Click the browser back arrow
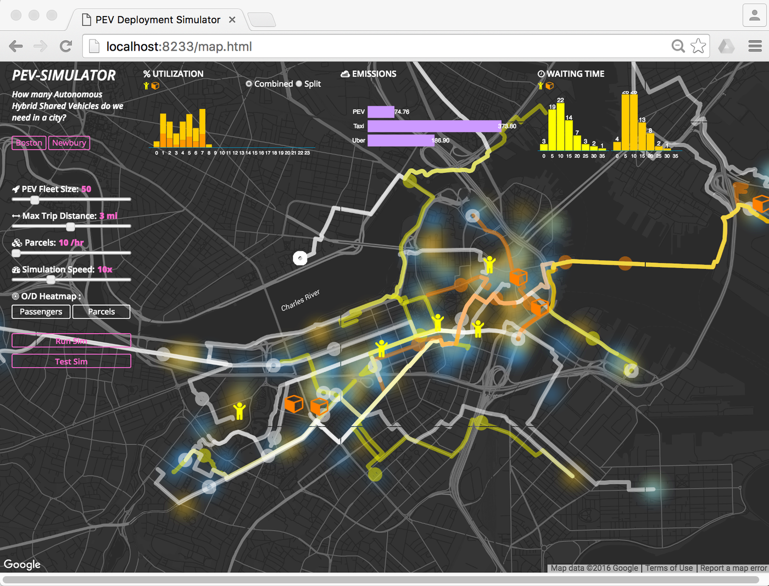 16,46
